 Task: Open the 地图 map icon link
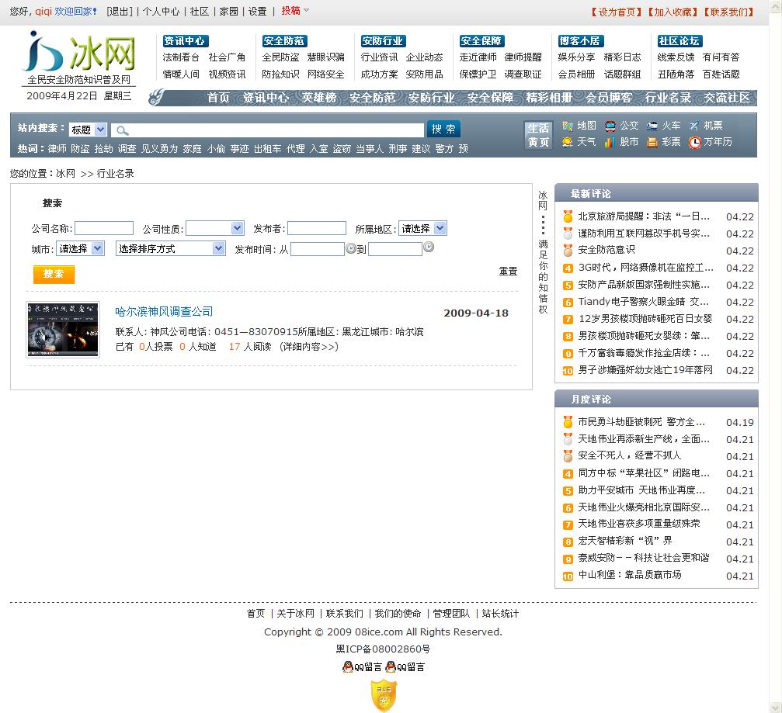pos(567,126)
